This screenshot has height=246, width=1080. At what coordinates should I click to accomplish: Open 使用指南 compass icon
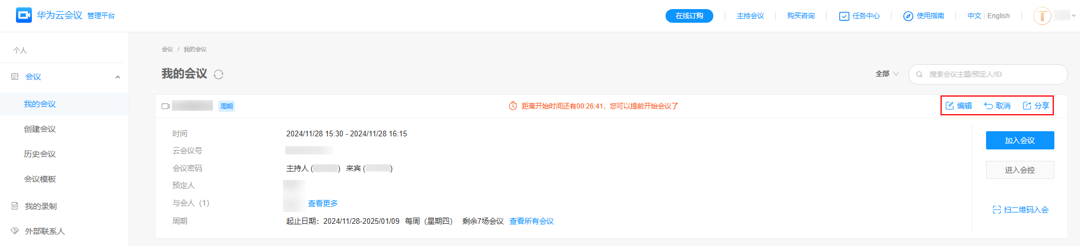click(x=908, y=16)
